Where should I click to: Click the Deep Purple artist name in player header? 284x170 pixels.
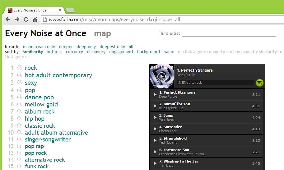click(186, 75)
